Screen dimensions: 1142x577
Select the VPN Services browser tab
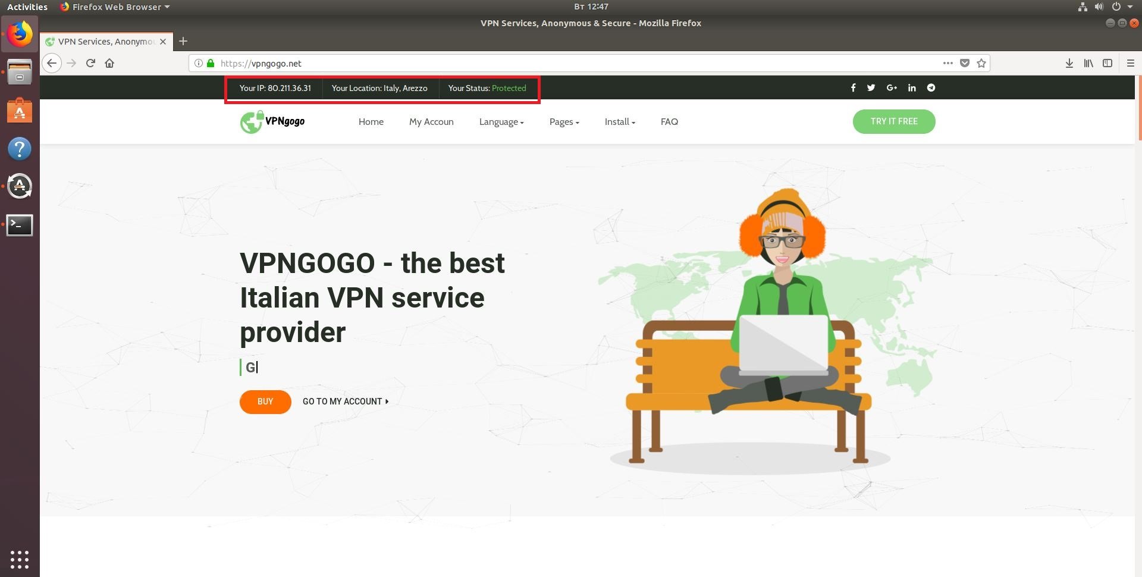pyautogui.click(x=107, y=42)
